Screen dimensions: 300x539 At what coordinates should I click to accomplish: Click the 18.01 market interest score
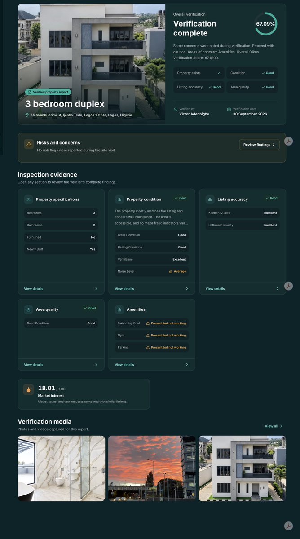pos(46,388)
